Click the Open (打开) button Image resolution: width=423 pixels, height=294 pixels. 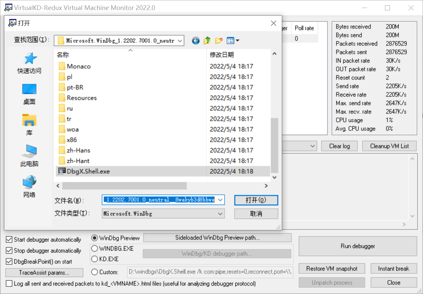coord(256,200)
